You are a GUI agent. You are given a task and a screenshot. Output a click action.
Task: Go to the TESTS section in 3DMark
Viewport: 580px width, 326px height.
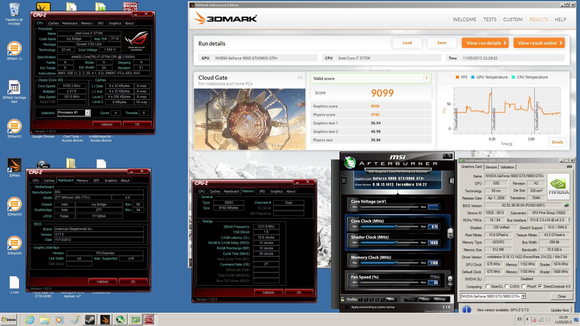pyautogui.click(x=490, y=19)
